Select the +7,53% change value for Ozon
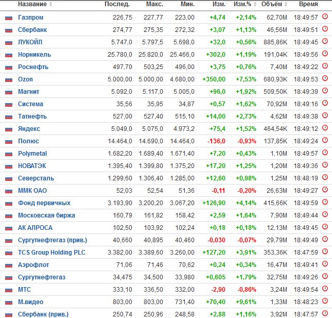 (246, 79)
